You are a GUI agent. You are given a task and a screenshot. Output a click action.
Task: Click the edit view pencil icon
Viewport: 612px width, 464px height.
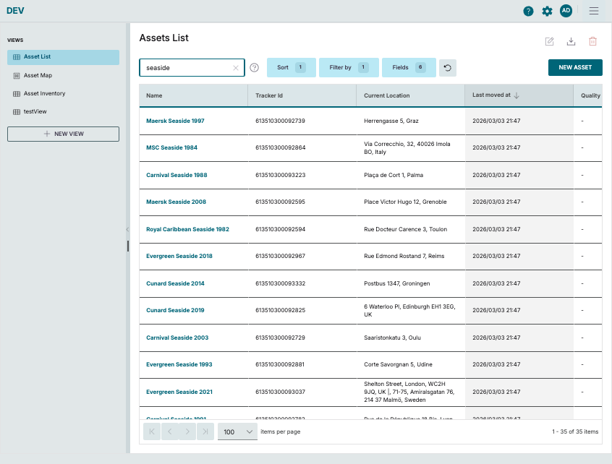pyautogui.click(x=549, y=41)
